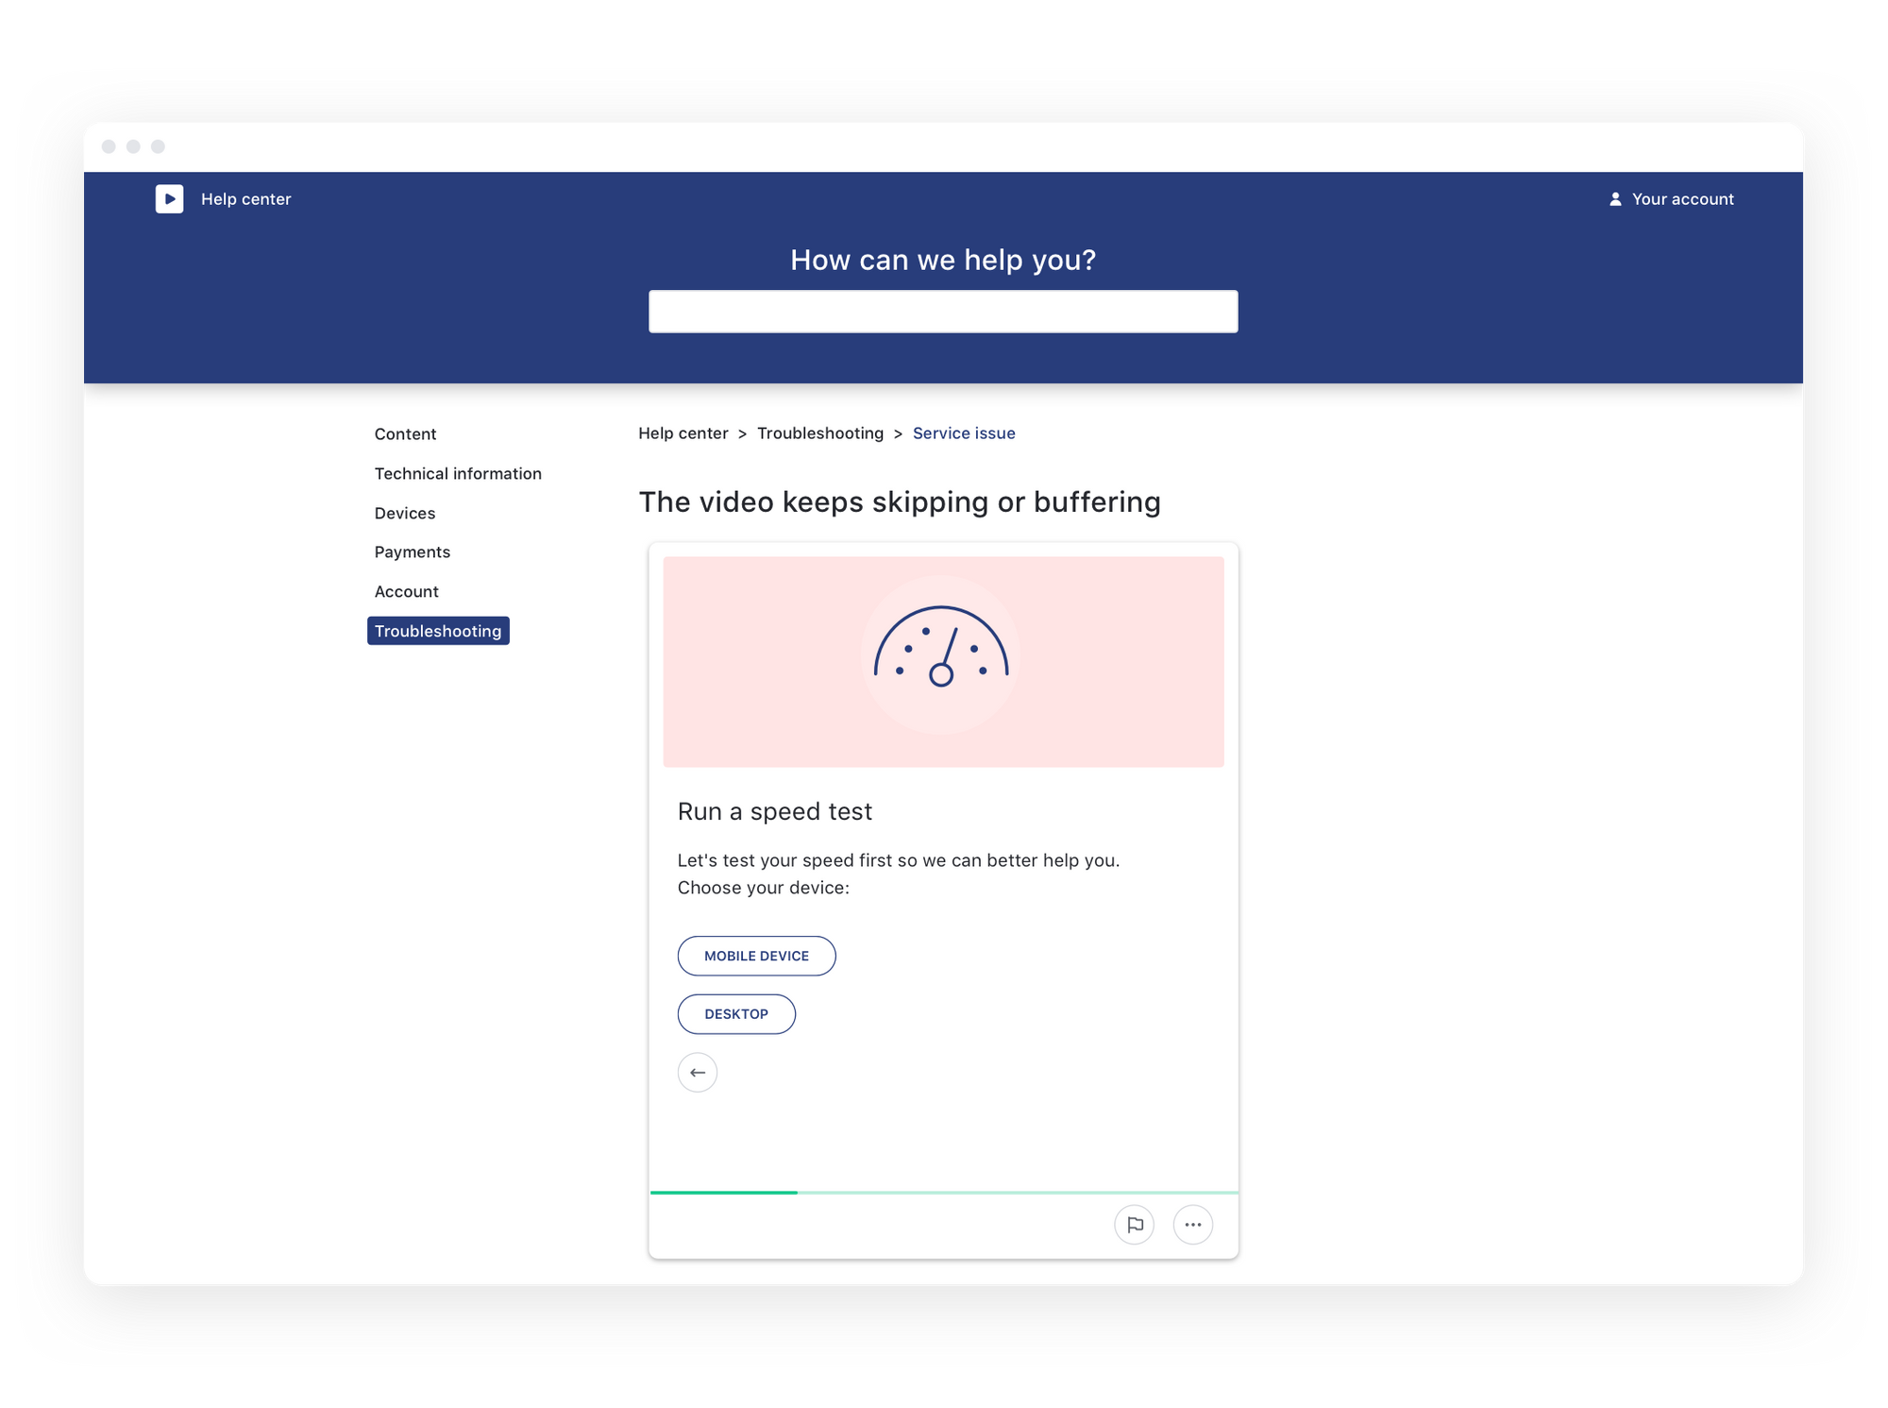Click the back arrow icon
The image size is (1888, 1408).
point(698,1072)
